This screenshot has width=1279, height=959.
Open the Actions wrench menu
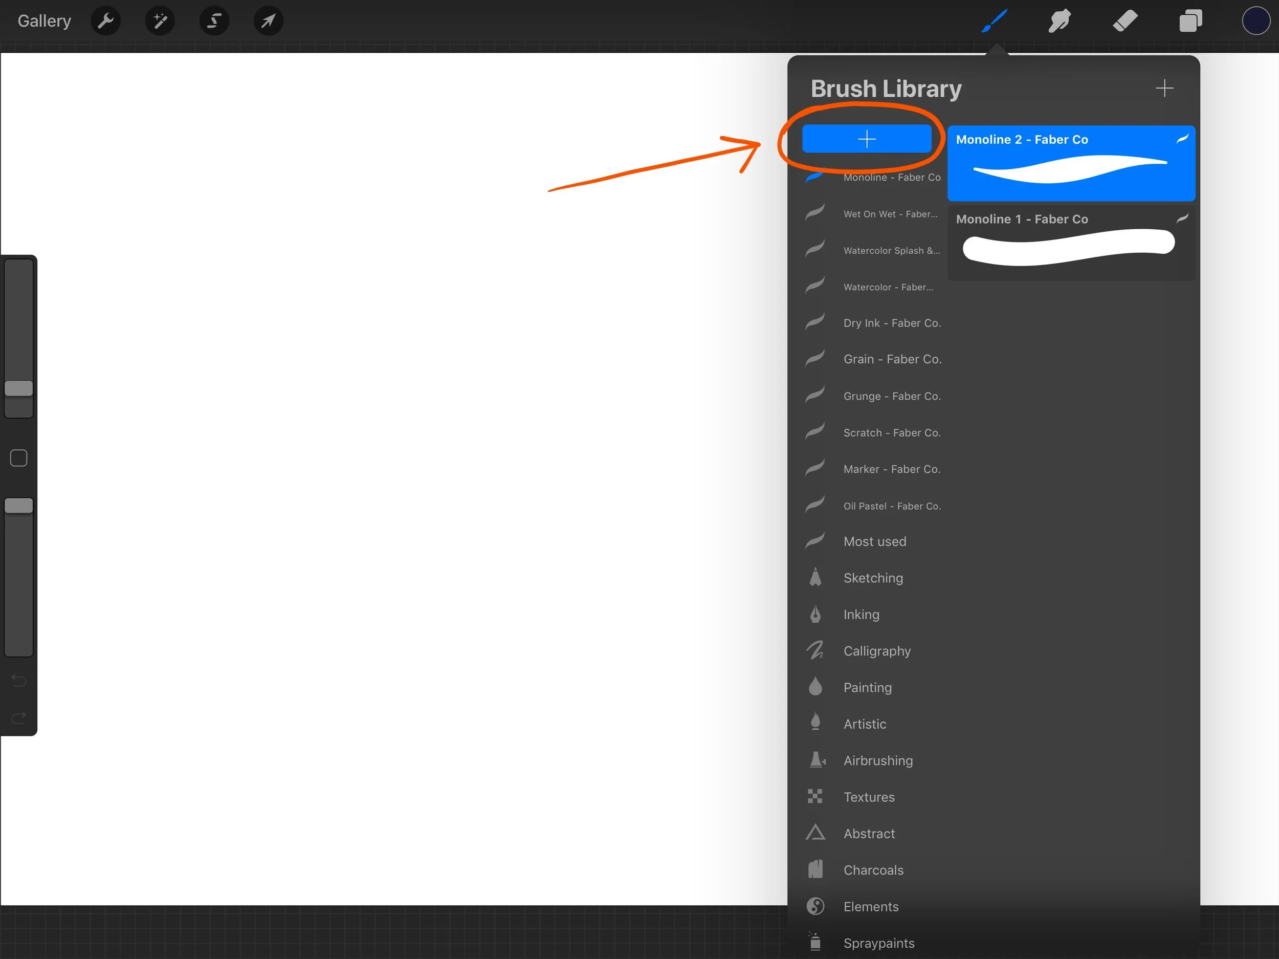click(106, 21)
